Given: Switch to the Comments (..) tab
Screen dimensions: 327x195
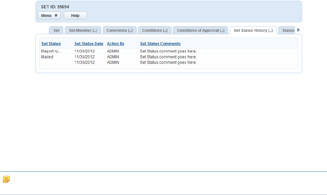Looking at the screenshot, I should coord(120,30).
